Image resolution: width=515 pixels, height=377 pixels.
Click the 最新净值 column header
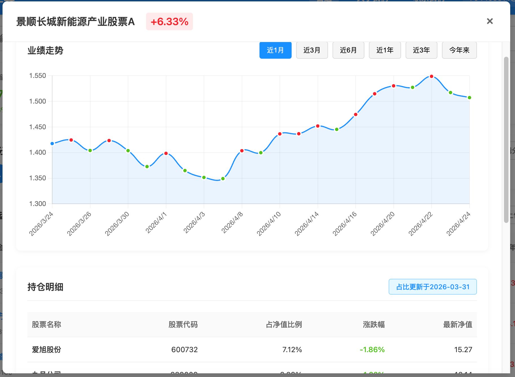pyautogui.click(x=457, y=325)
